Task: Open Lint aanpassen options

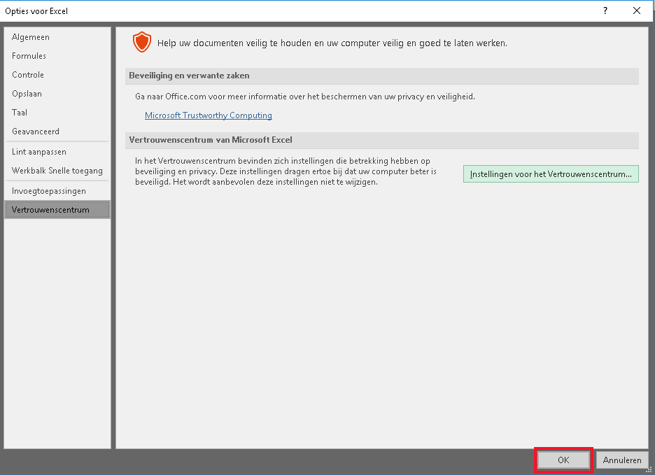Action: [39, 152]
